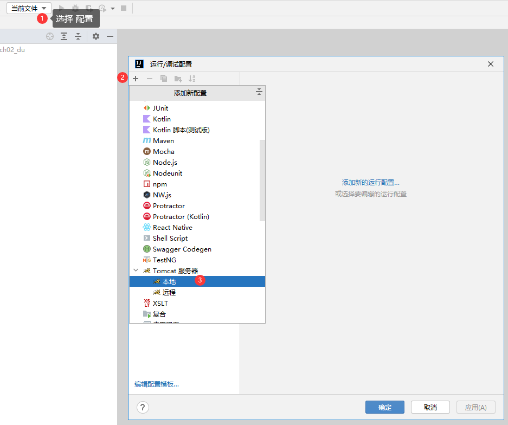
Task: Click the configuration list vertical scrollbar
Action: tap(262, 180)
